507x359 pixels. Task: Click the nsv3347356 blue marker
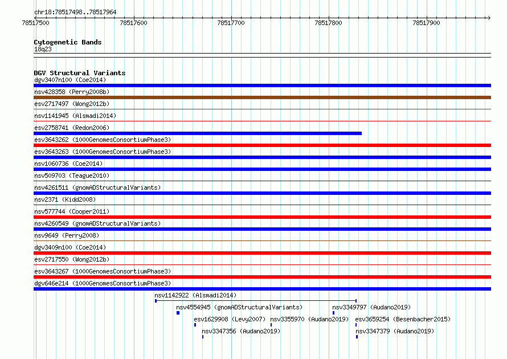point(203,337)
